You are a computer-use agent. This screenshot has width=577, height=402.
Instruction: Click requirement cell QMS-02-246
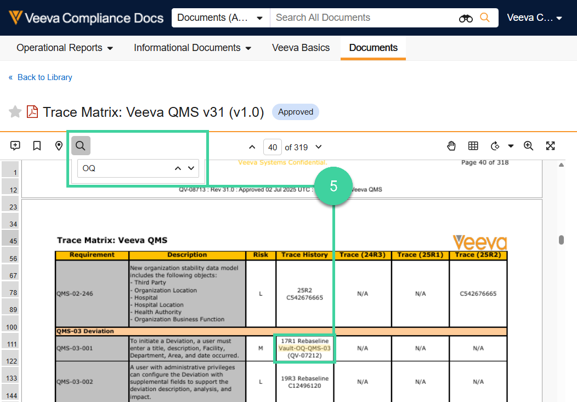(92, 293)
